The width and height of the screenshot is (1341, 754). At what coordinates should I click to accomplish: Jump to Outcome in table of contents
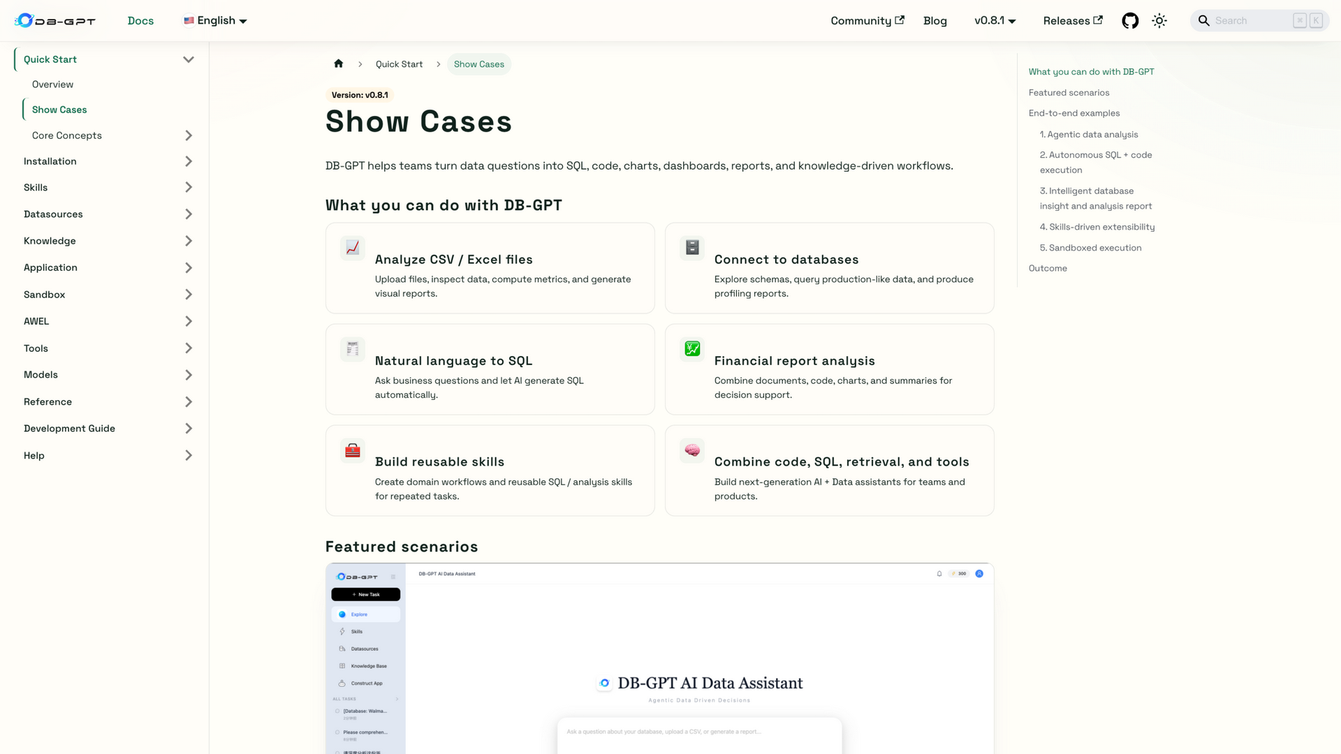1048,269
